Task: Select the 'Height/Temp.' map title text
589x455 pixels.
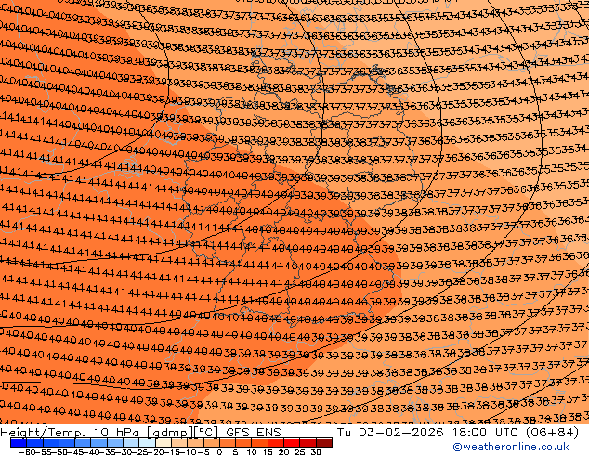Action: 42,433
